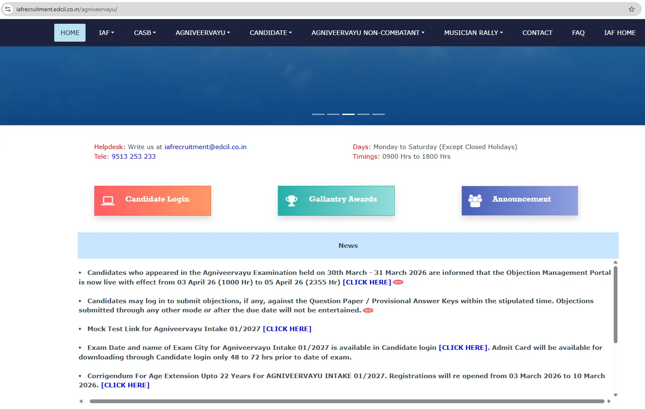645x409 pixels.
Task: Click the trophy icon on Gallantry Awards
Action: pyautogui.click(x=291, y=201)
